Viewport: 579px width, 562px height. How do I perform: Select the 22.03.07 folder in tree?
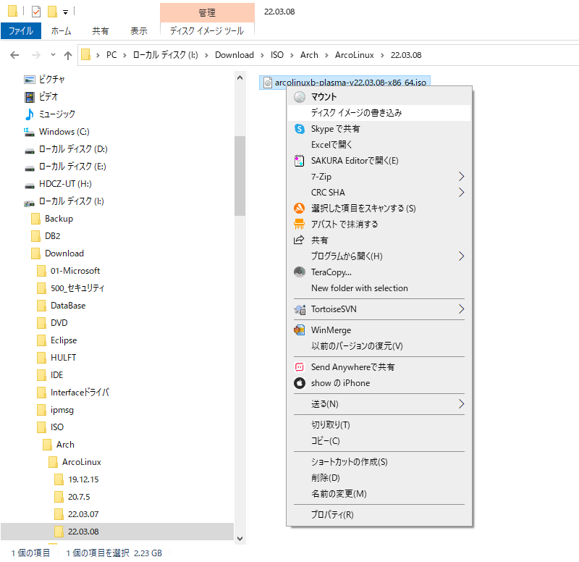[83, 514]
